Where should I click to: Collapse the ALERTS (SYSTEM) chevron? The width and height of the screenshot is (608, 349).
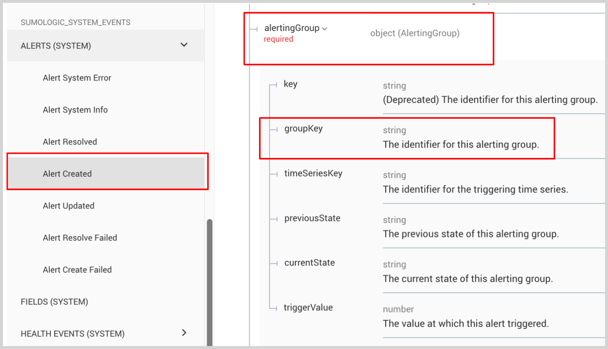click(184, 45)
